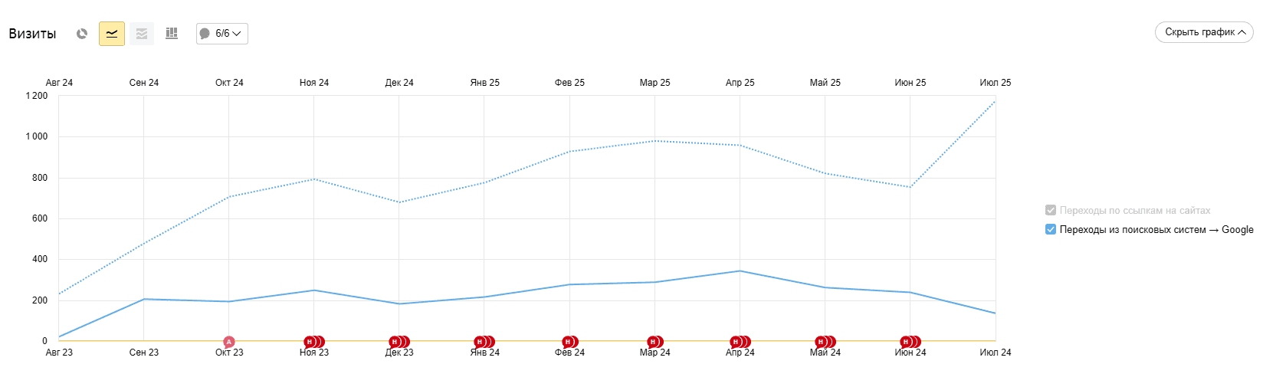Click the 'H' note marker at Июн 24
This screenshot has height=374, width=1263.
[906, 342]
